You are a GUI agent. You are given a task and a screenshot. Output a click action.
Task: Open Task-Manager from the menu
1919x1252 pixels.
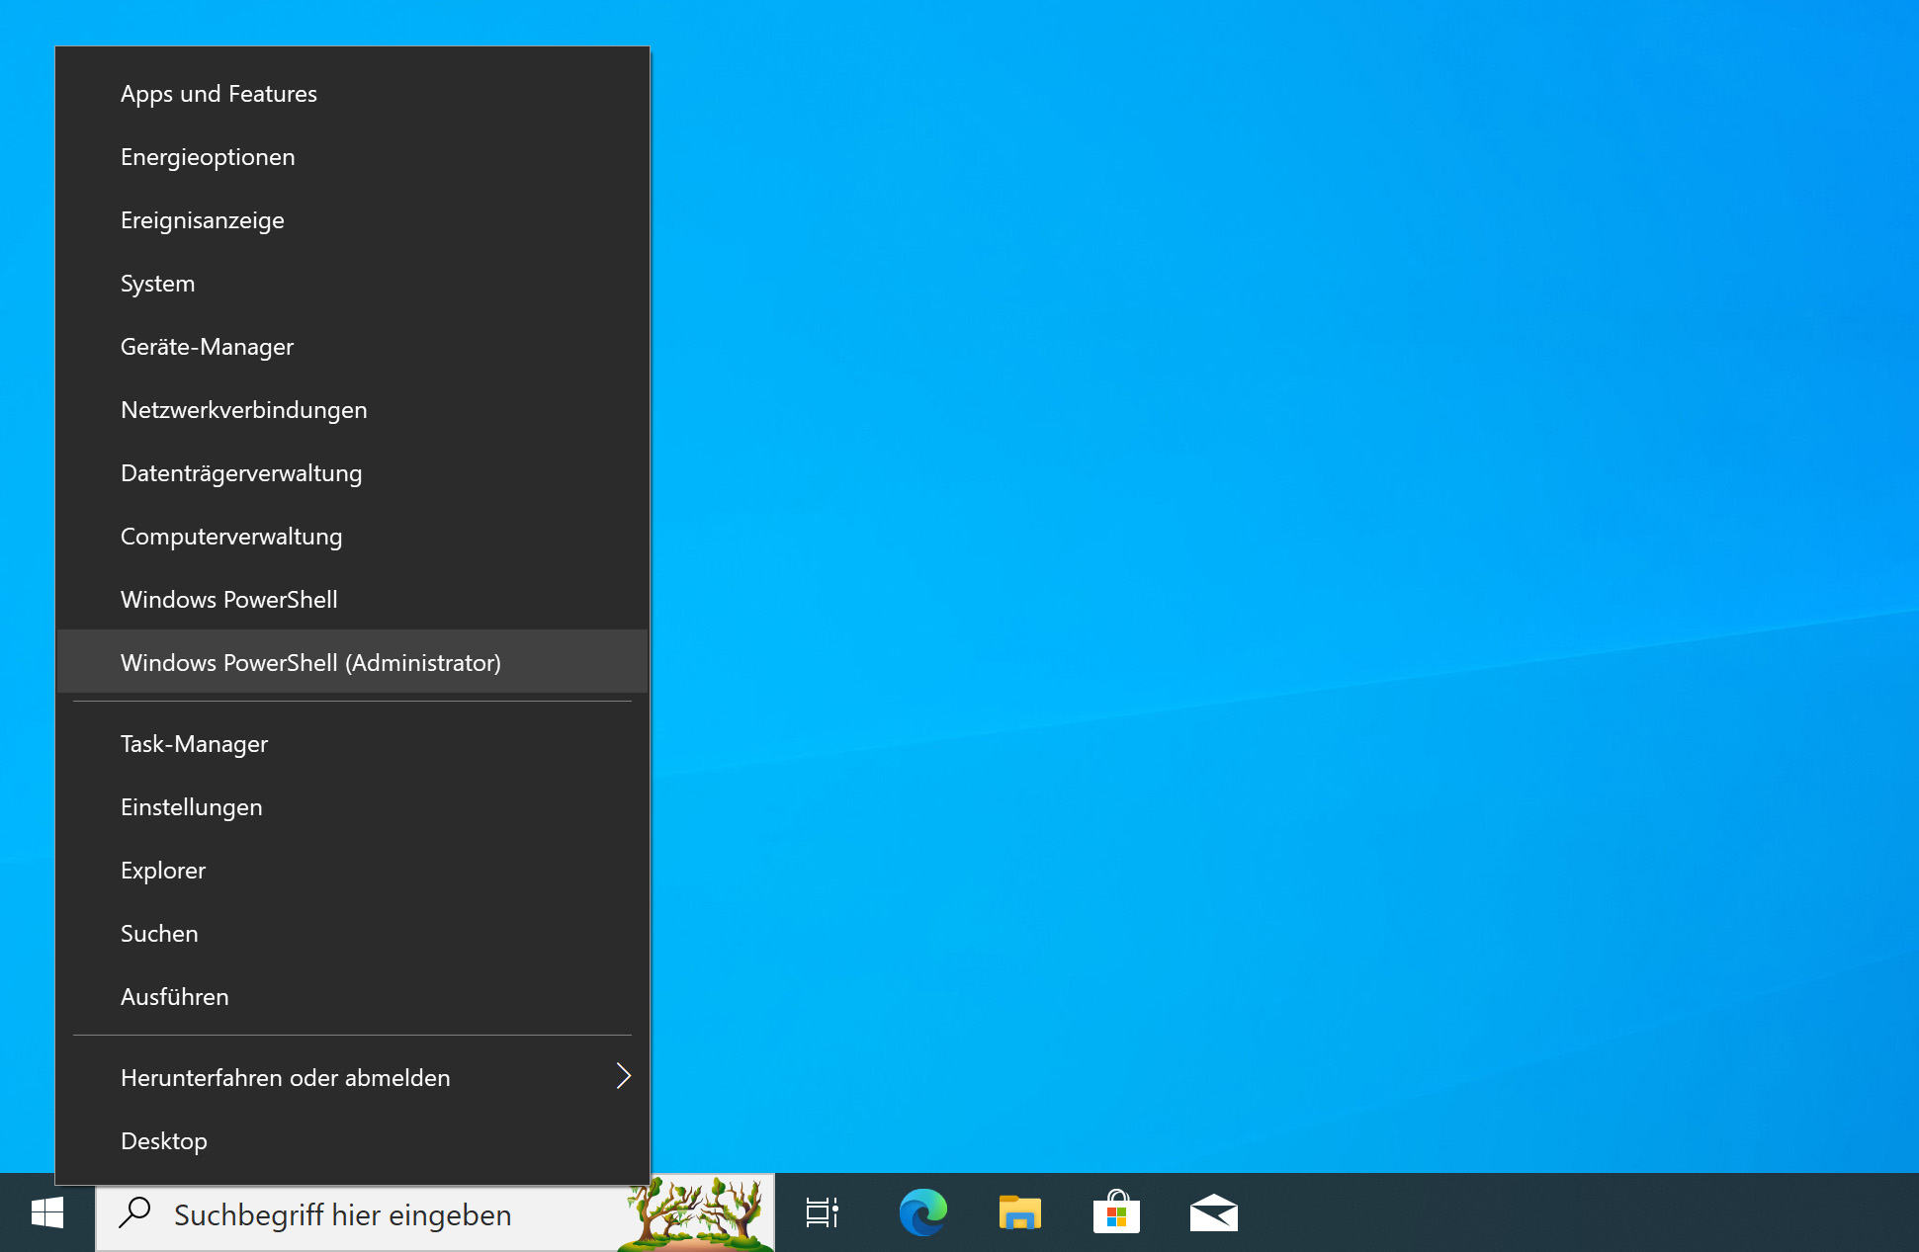click(352, 744)
